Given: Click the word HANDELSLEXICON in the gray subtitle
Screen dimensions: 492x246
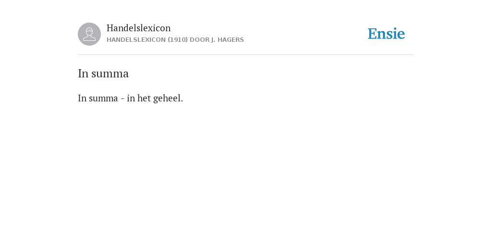Looking at the screenshot, I should (x=136, y=40).
